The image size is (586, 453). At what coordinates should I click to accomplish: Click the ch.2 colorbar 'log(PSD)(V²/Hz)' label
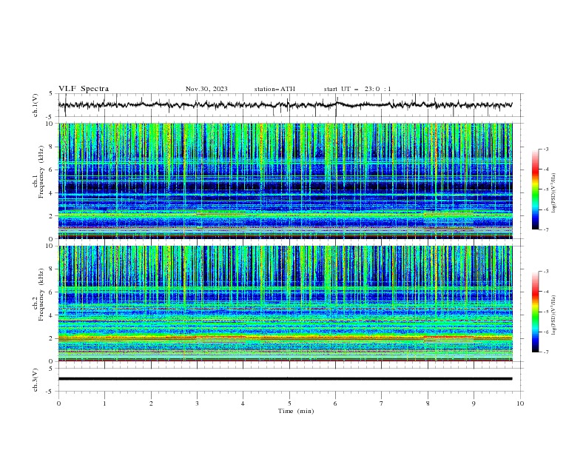coord(554,315)
